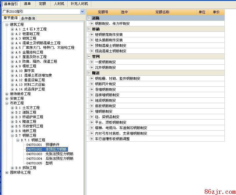Click the 单价 column header
The width and height of the screenshot is (236, 195).
tap(216, 12)
